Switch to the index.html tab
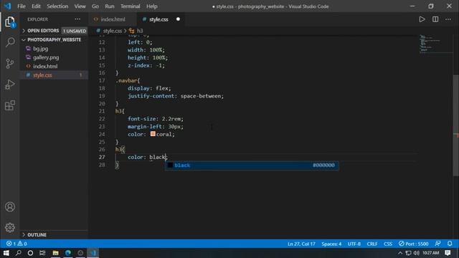This screenshot has height=258, width=459. pyautogui.click(x=113, y=19)
